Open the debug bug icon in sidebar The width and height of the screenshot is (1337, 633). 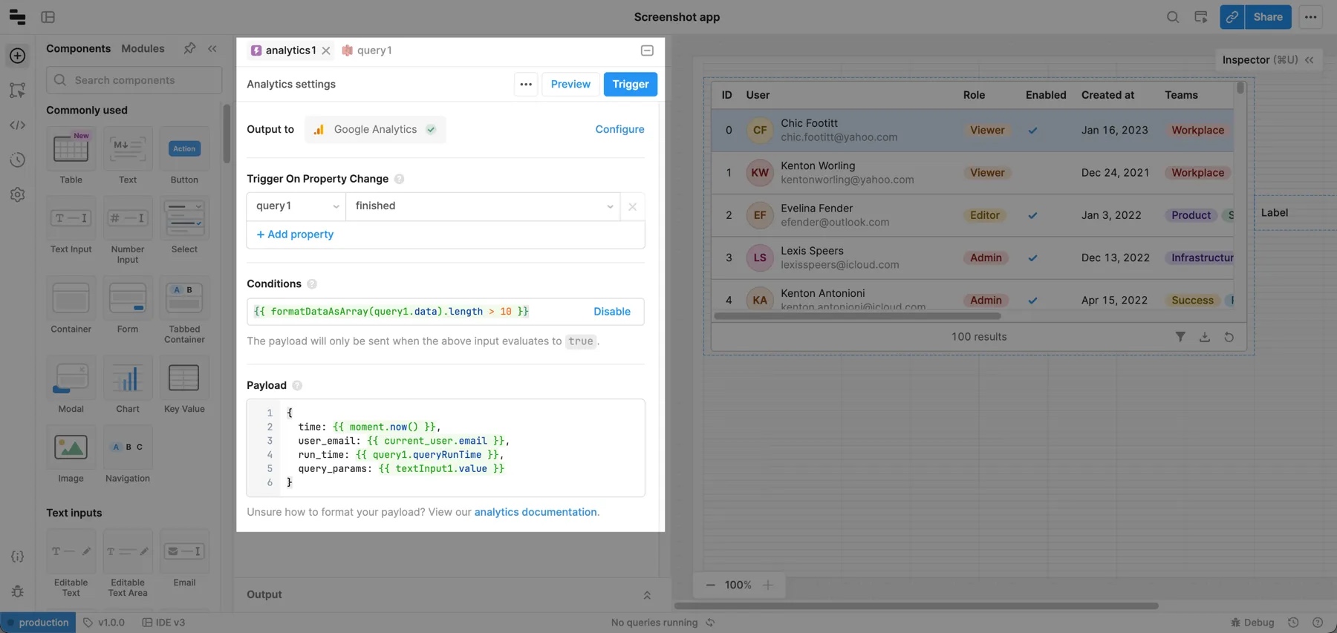18,591
